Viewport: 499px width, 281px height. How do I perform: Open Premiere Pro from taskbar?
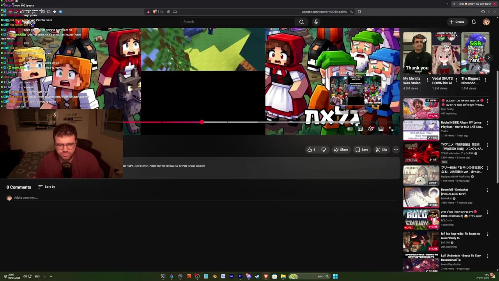[240, 276]
